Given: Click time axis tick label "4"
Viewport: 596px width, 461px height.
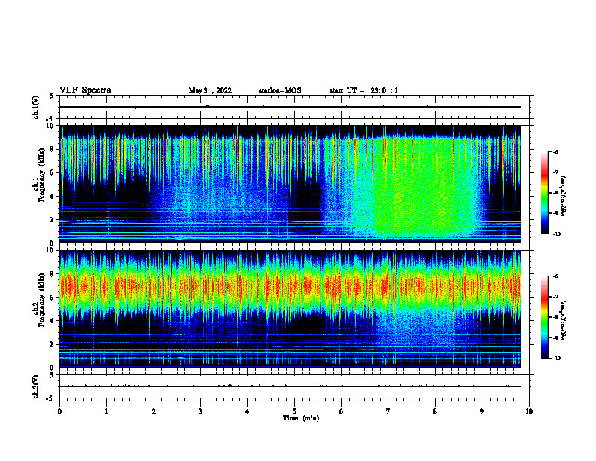Looking at the screenshot, I should [248, 411].
